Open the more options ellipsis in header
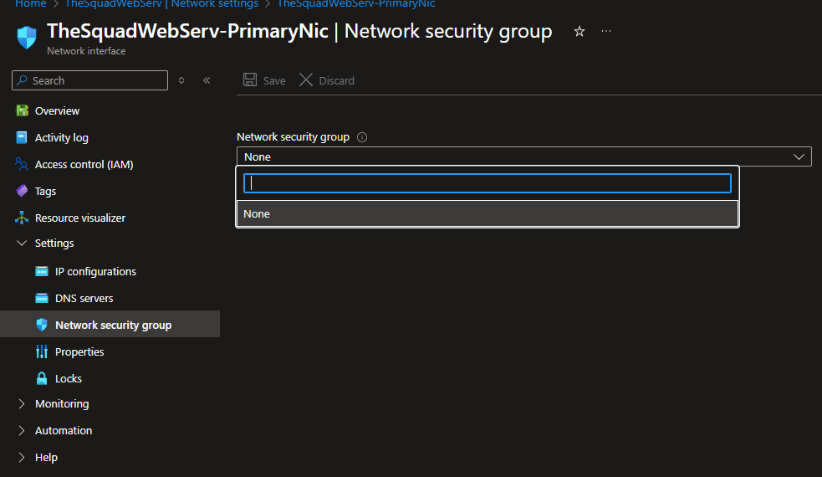 tap(606, 31)
